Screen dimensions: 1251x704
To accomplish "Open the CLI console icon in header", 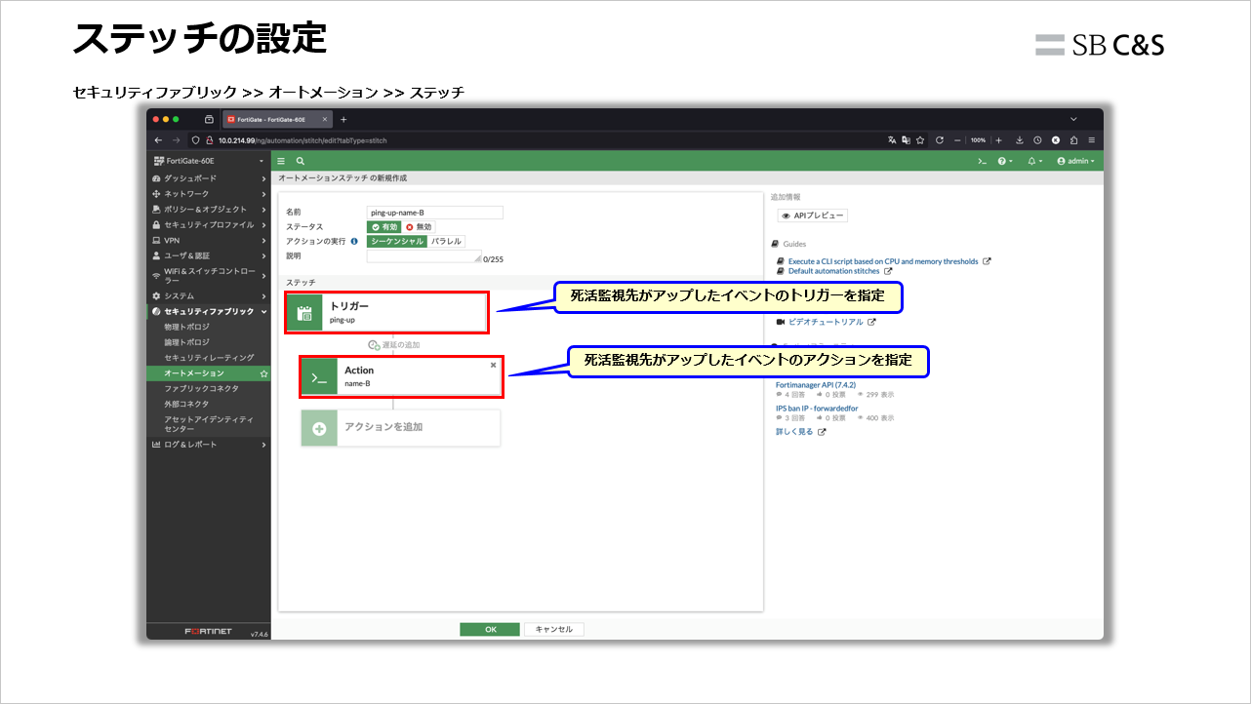I will point(983,161).
